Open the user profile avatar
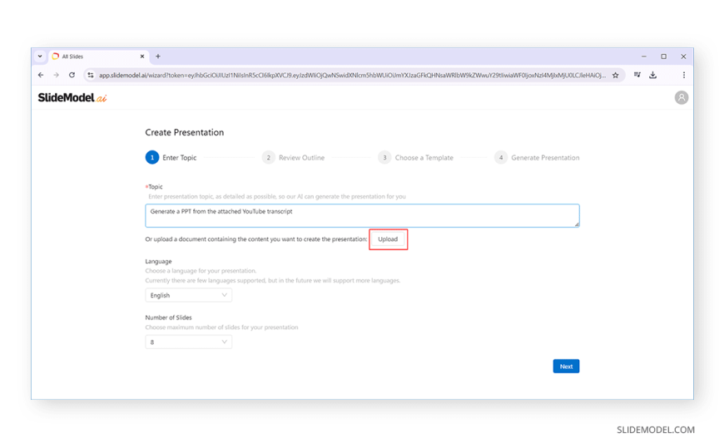 tap(681, 97)
